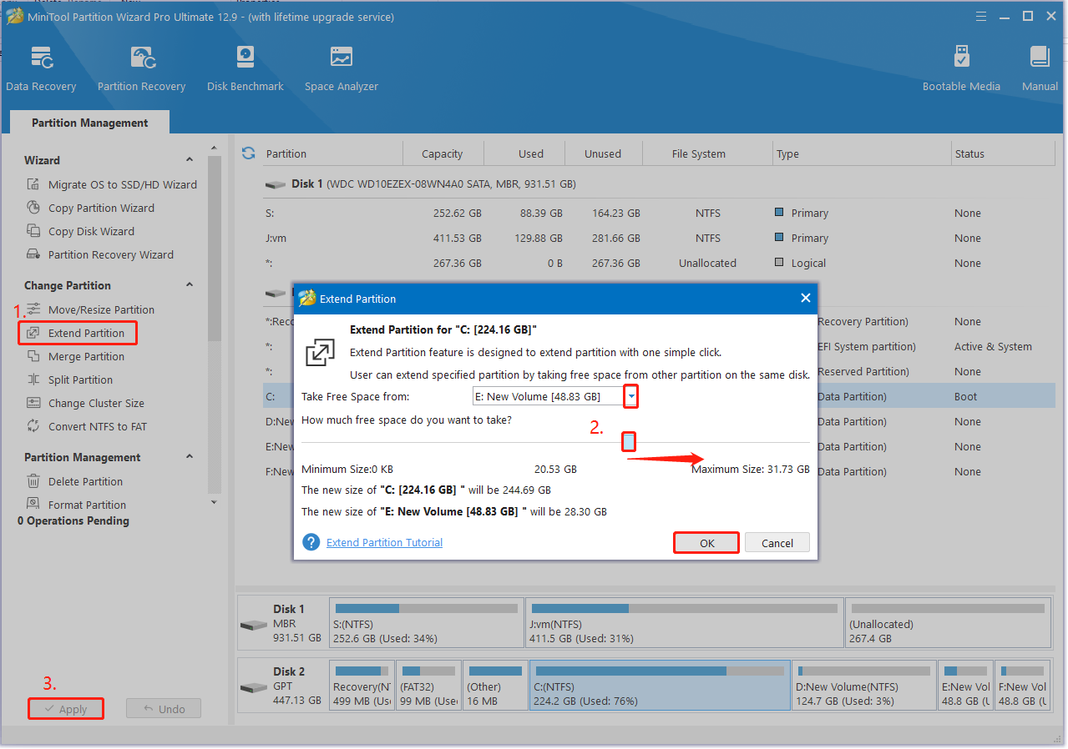This screenshot has width=1068, height=749.
Task: Select J:vm(NTFS) block in Disk 1 map
Action: [685, 622]
